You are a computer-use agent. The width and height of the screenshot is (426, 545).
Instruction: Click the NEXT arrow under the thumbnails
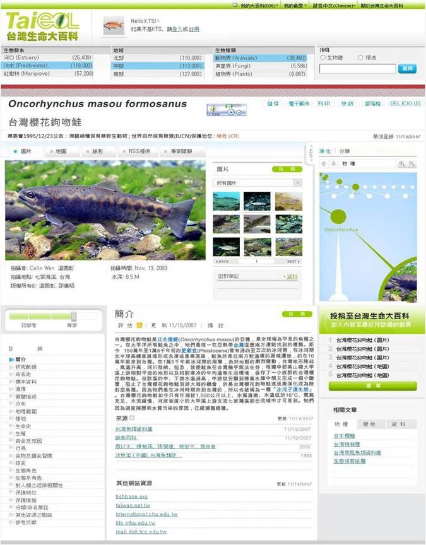pos(293,261)
